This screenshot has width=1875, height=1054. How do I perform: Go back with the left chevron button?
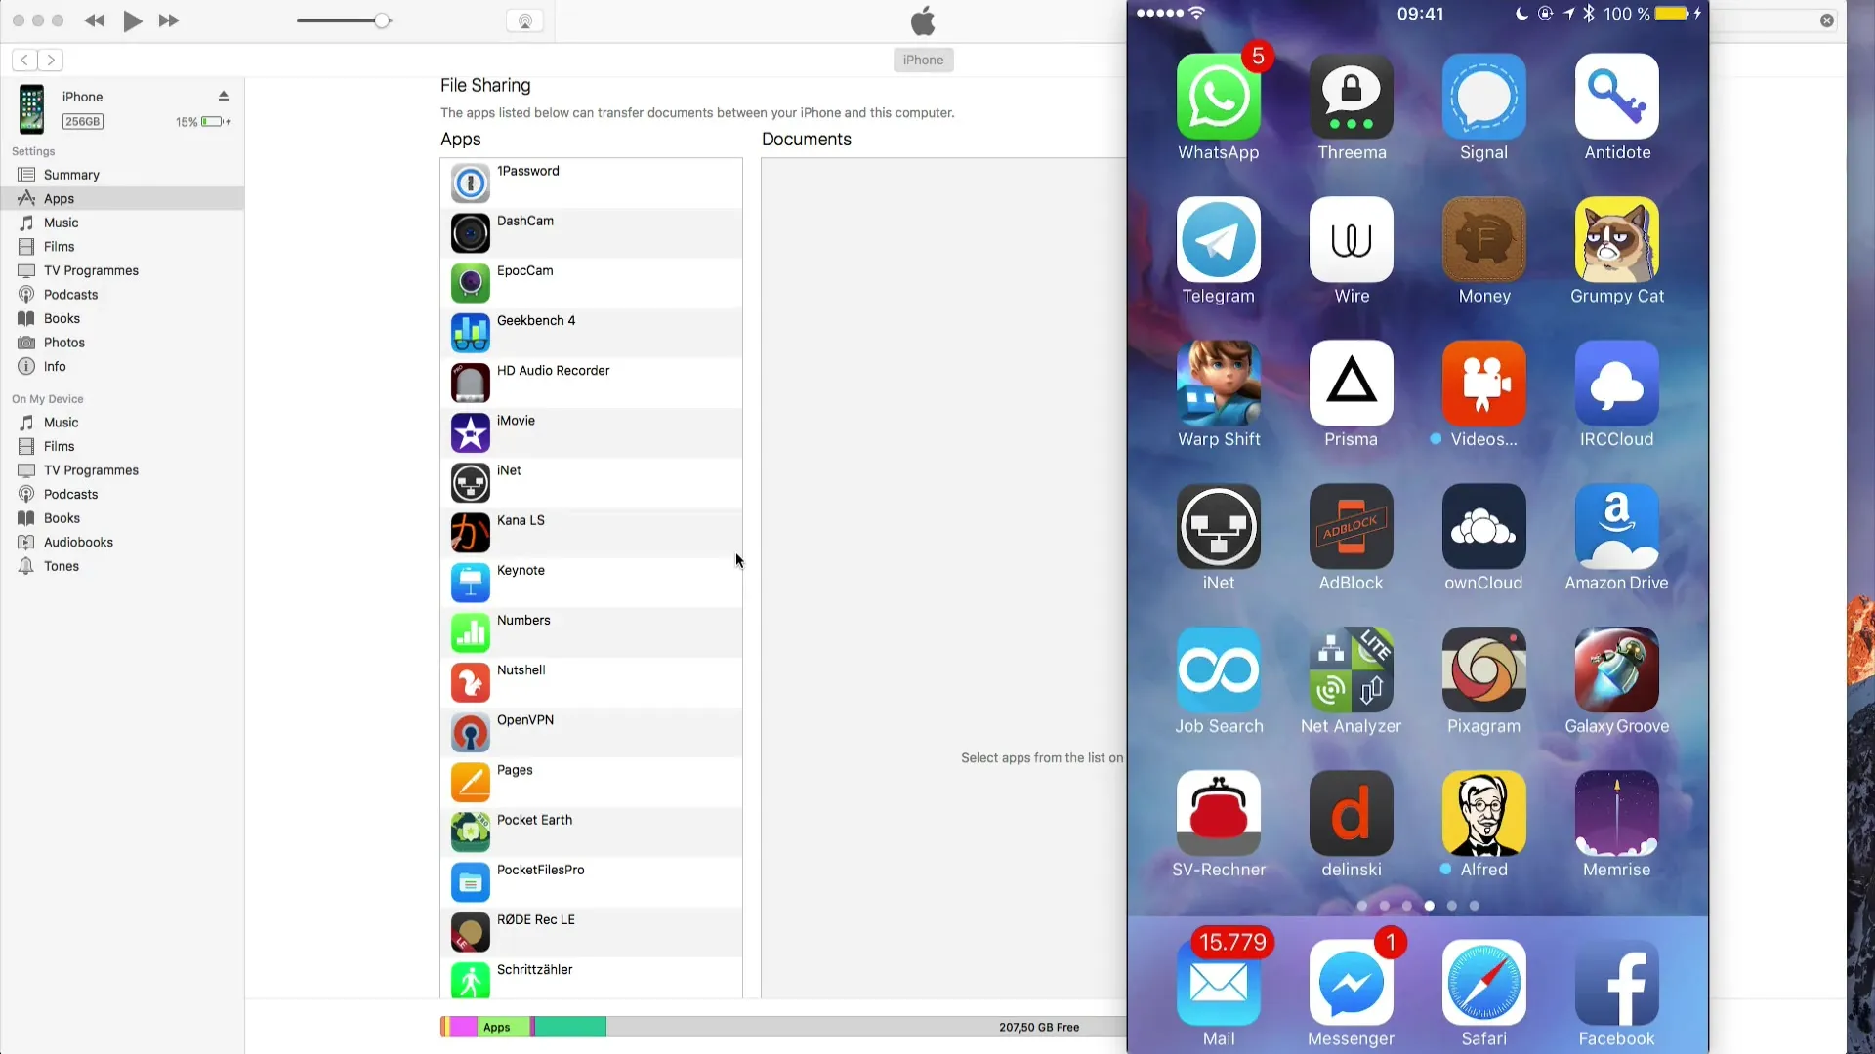point(24,60)
